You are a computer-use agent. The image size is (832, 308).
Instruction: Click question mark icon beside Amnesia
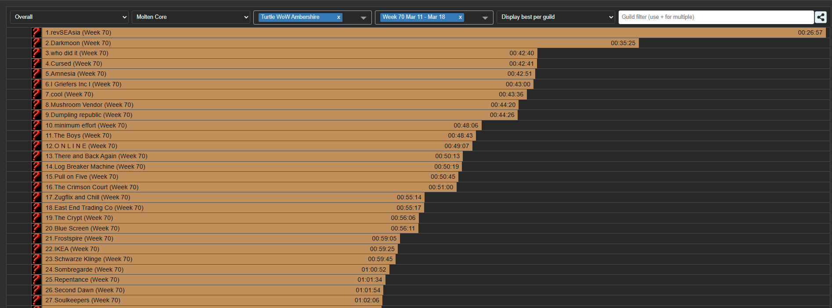pyautogui.click(x=36, y=74)
